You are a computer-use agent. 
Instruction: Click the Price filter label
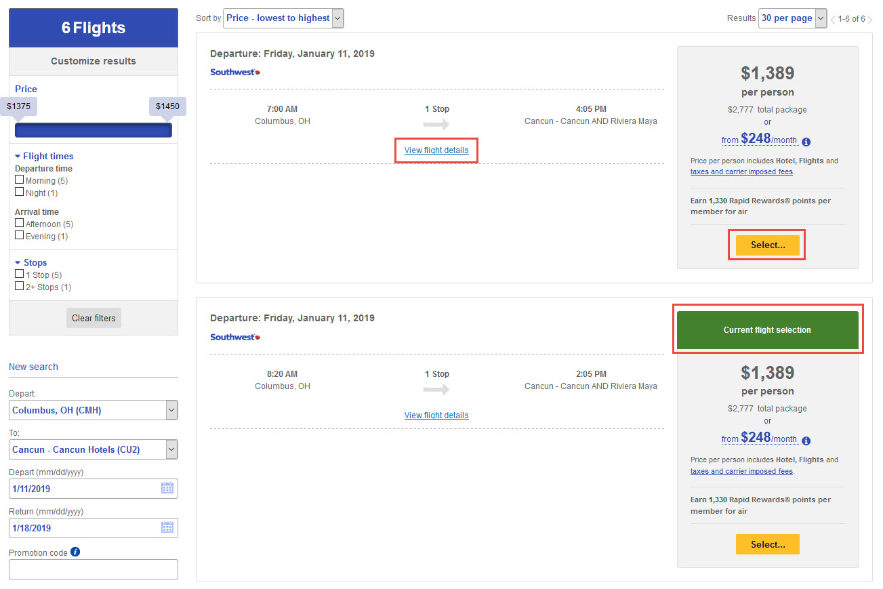click(26, 89)
